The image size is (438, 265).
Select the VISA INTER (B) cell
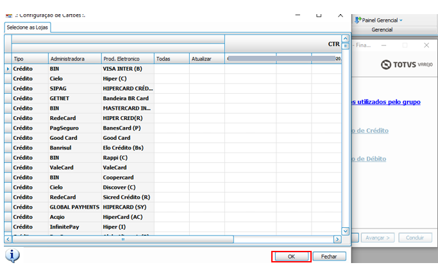point(128,69)
